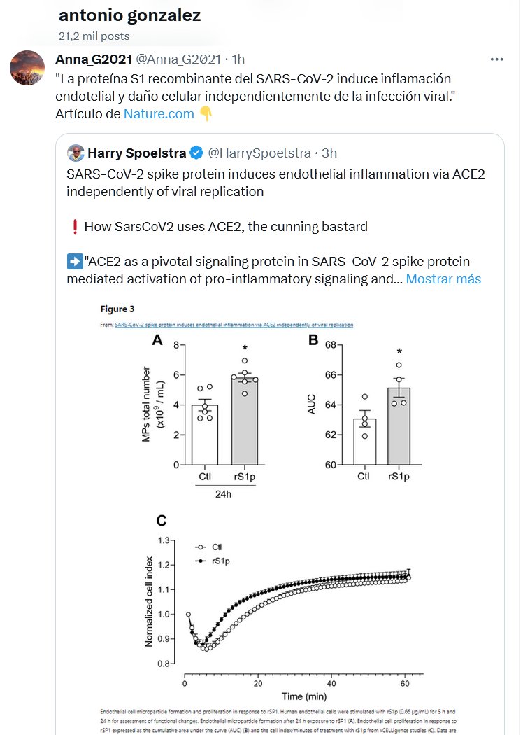
Task: Click the pointing down hand emoji
Action: (x=205, y=113)
